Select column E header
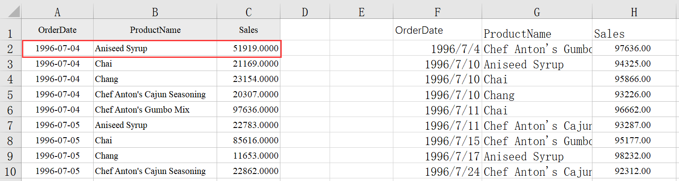 click(x=361, y=12)
